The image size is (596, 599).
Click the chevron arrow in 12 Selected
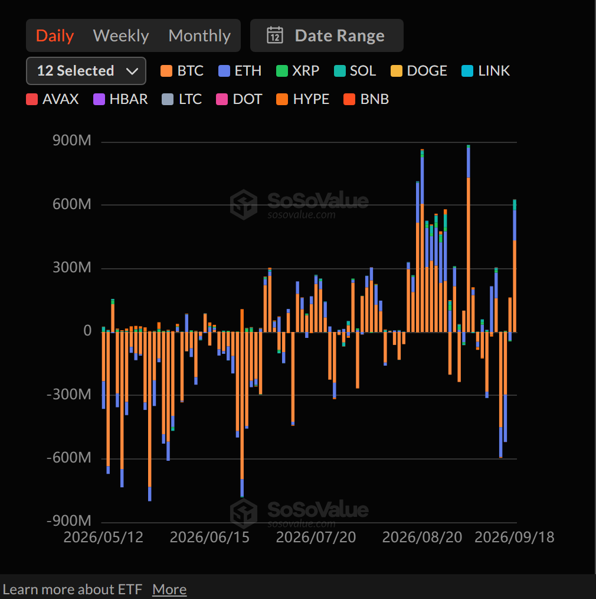tap(132, 71)
